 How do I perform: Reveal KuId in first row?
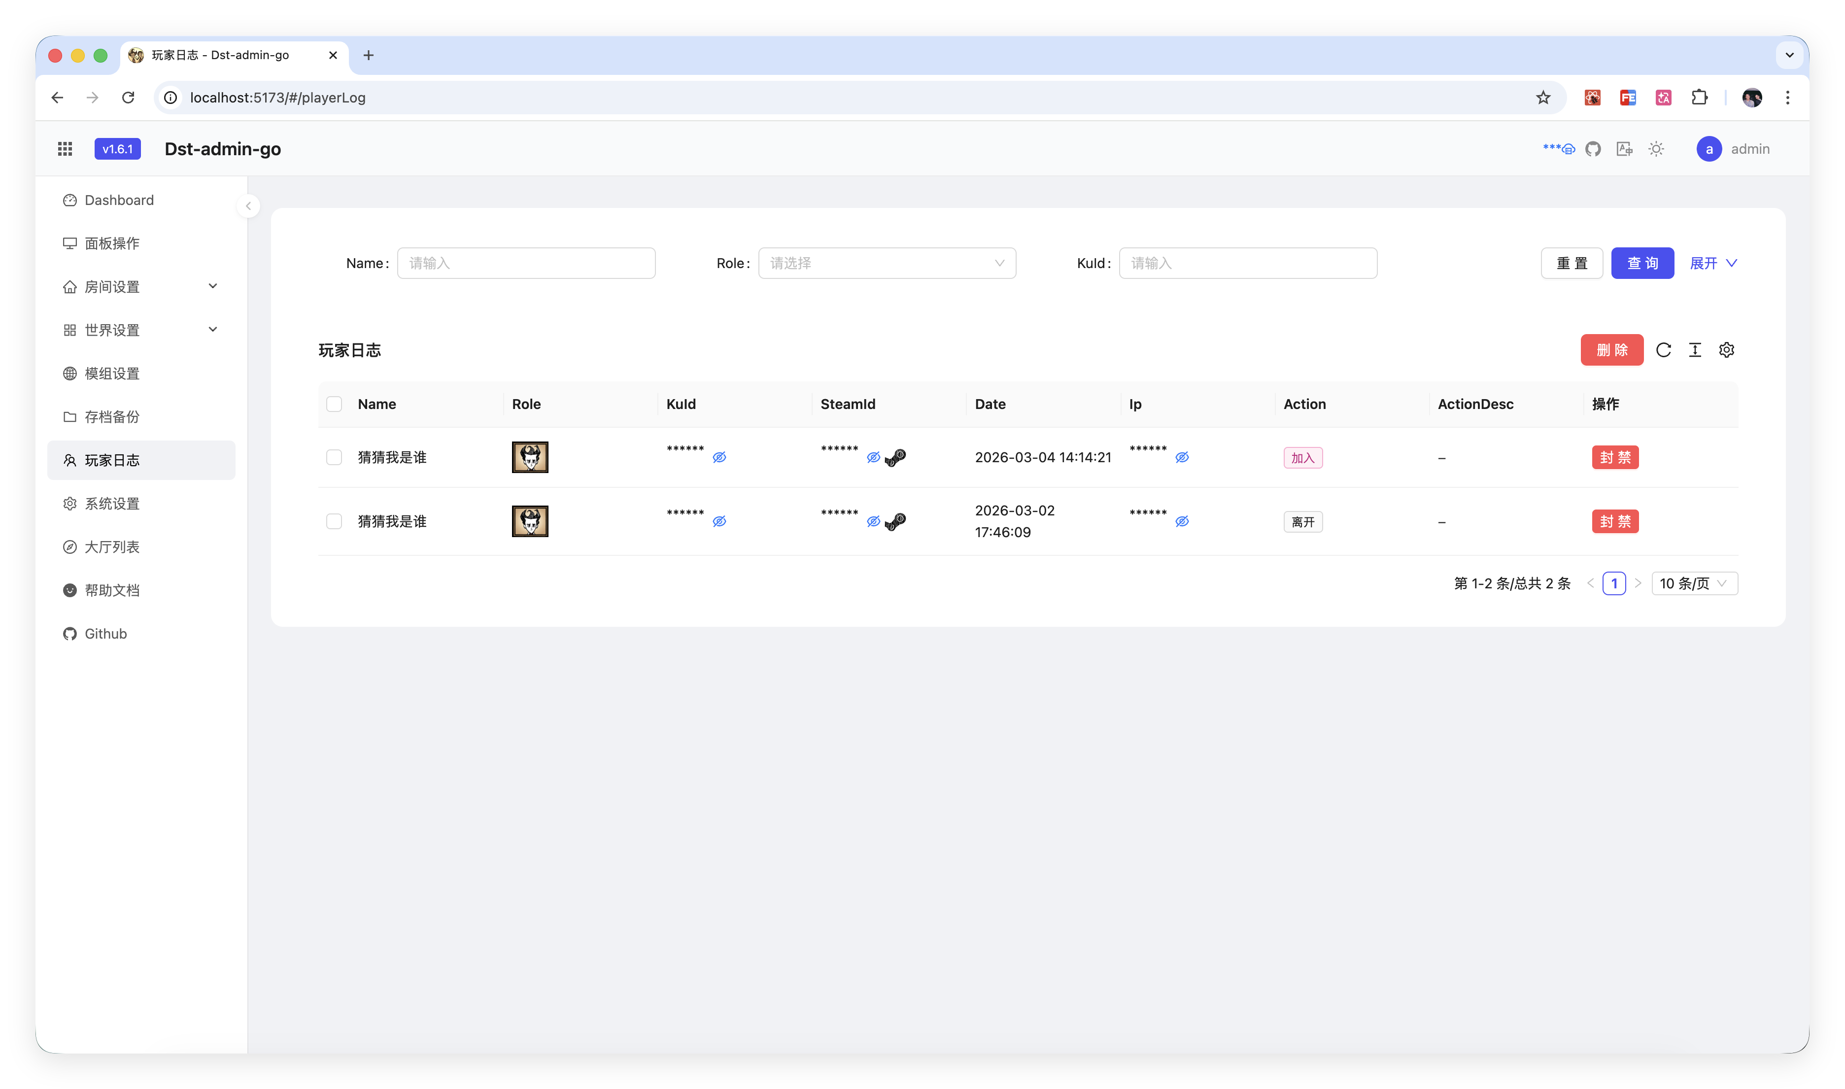[719, 457]
